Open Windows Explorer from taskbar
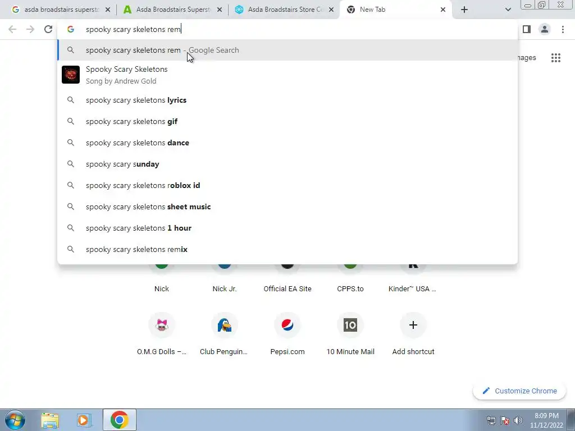This screenshot has height=431, width=575. click(x=50, y=420)
